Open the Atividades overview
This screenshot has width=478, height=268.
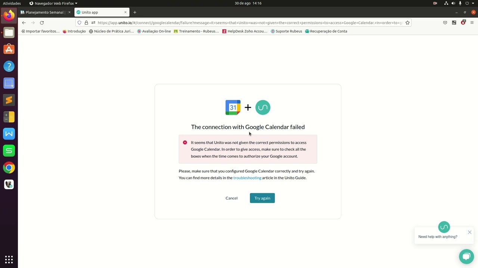(x=12, y=3)
